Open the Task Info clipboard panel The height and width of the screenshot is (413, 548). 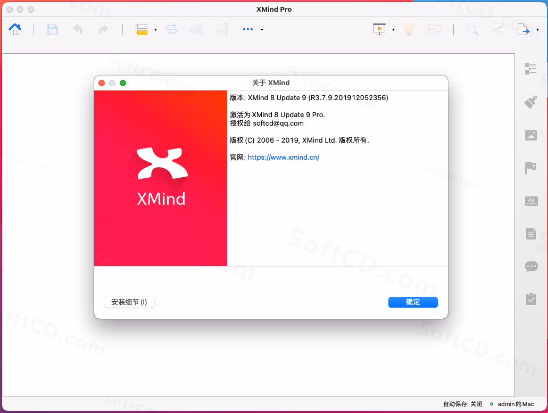click(x=531, y=299)
